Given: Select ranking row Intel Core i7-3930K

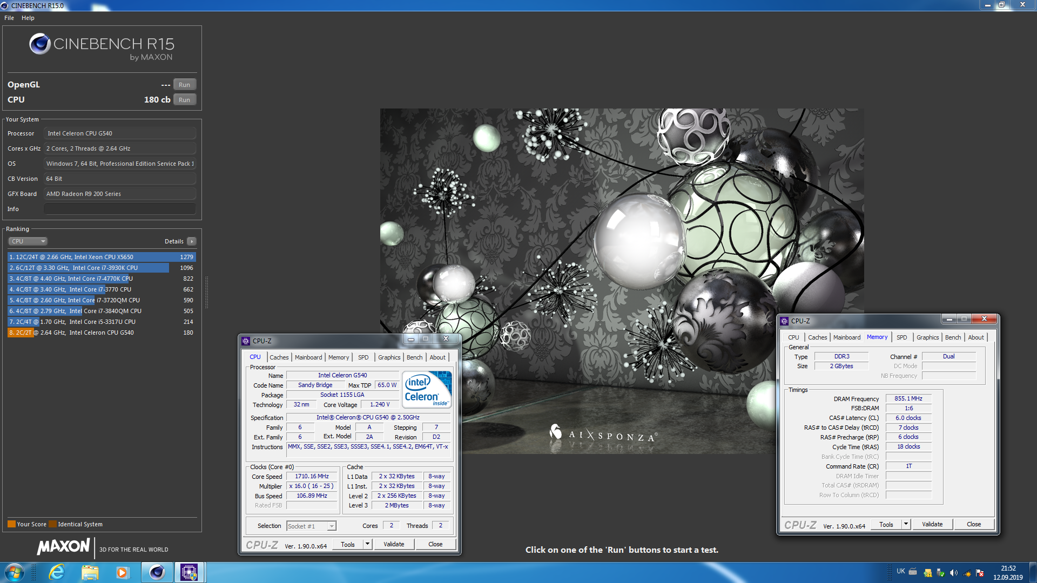Looking at the screenshot, I should click(102, 268).
